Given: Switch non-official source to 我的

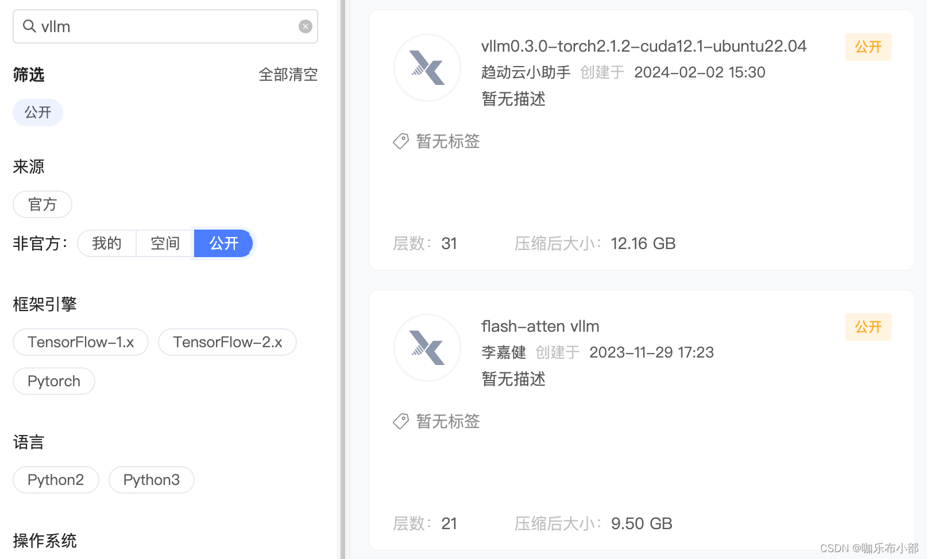Looking at the screenshot, I should [107, 243].
